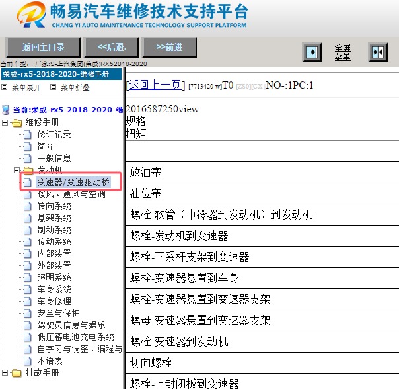Open the 返回上一页 link
The height and width of the screenshot is (389, 399).
[155, 85]
